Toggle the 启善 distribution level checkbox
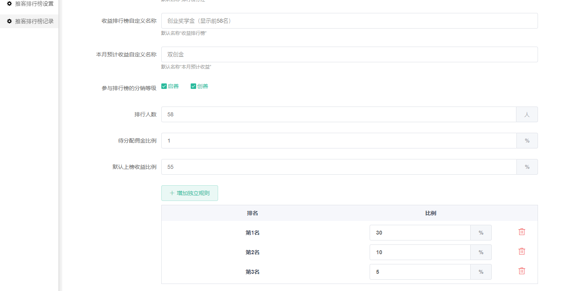574x291 pixels. coord(164,86)
